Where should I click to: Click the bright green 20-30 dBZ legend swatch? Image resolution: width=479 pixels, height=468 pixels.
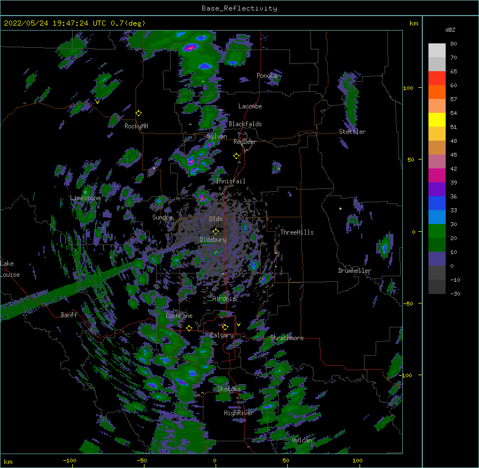(437, 231)
